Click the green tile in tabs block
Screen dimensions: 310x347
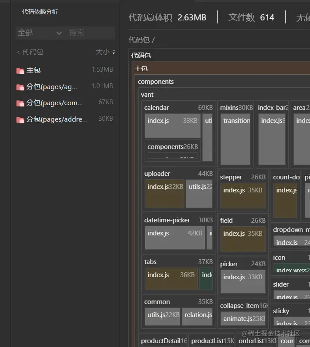coord(206,279)
